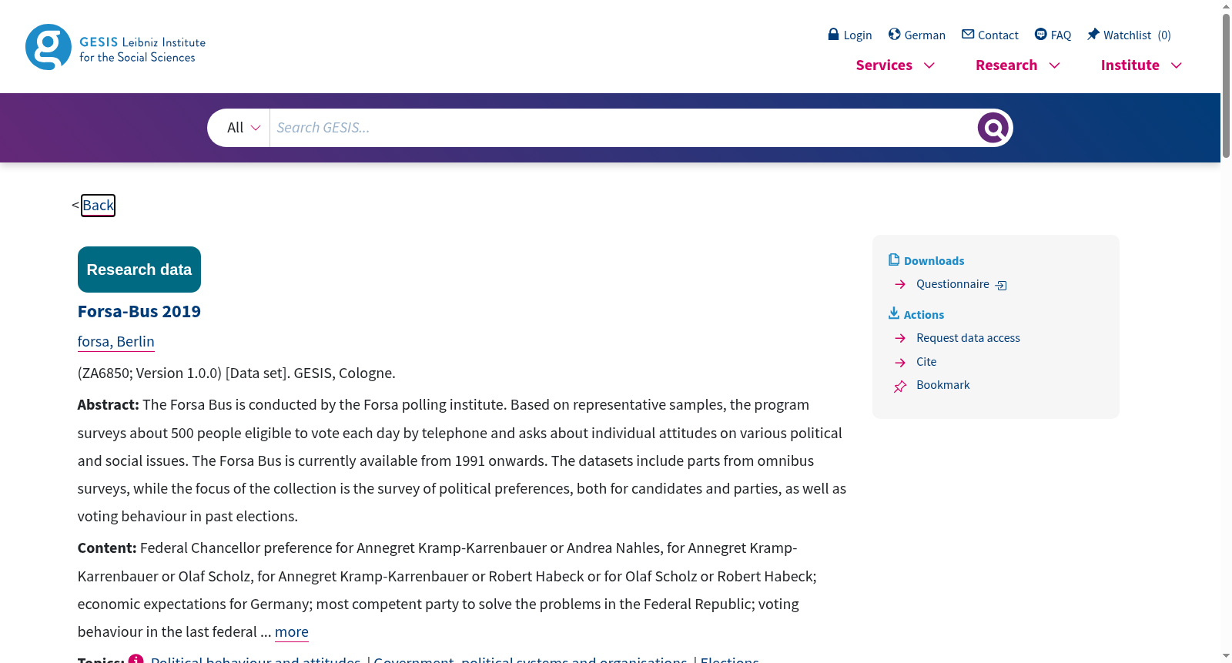
Task: Expand content with the more link
Action: point(292,632)
